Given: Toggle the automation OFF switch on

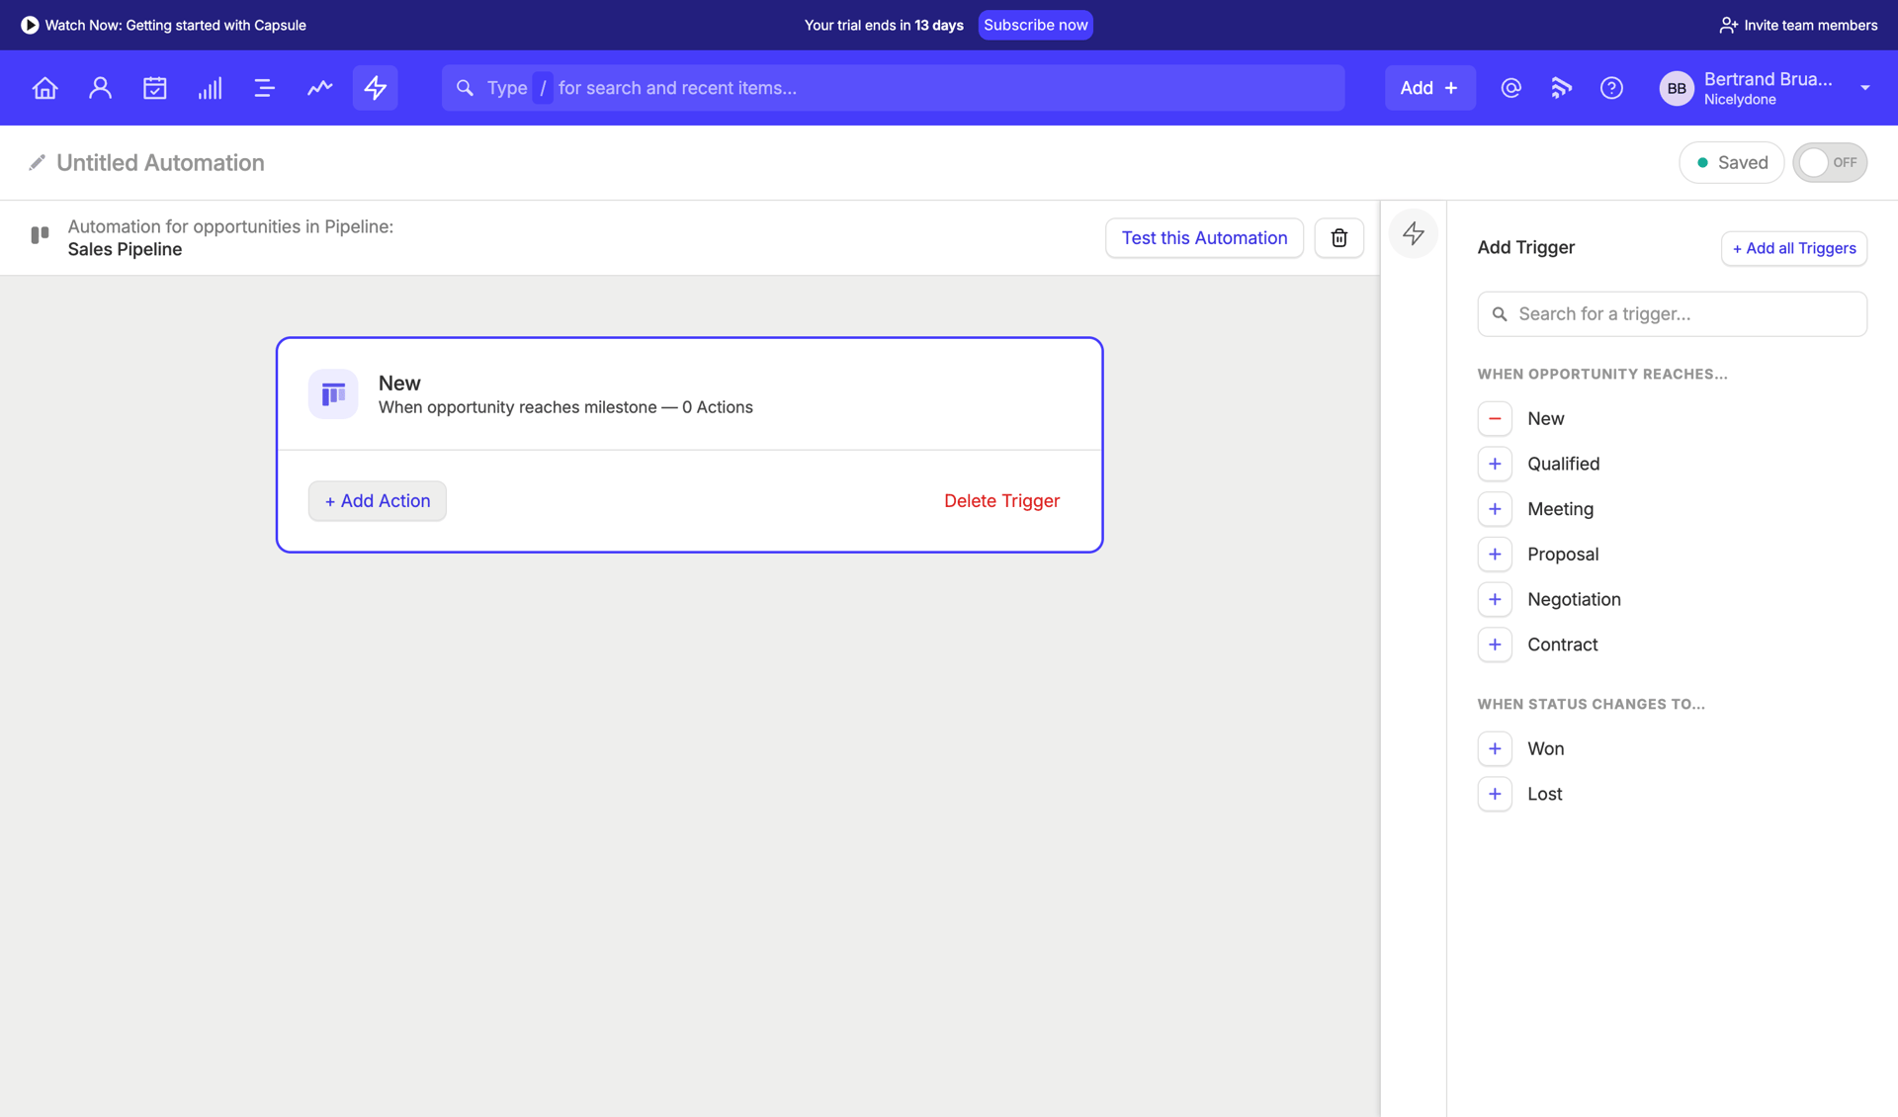Looking at the screenshot, I should [1830, 162].
